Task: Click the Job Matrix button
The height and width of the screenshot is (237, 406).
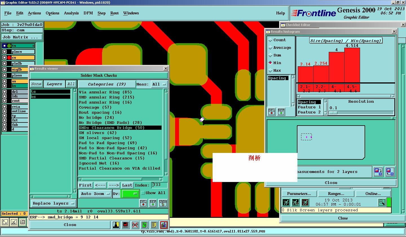Action: [x=22, y=37]
